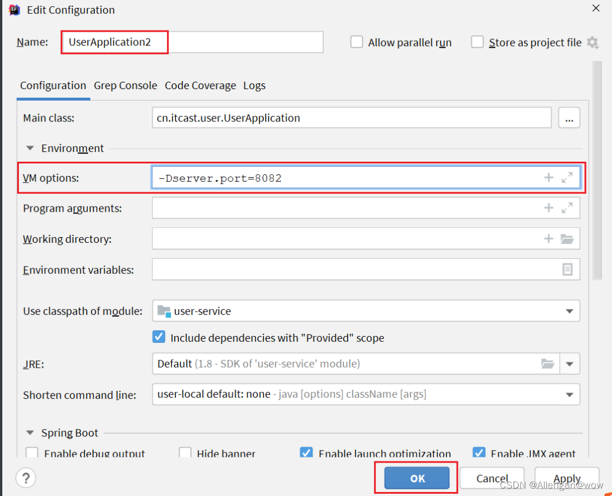Click the Name input field
Screen dimensions: 612x496
pos(192,42)
